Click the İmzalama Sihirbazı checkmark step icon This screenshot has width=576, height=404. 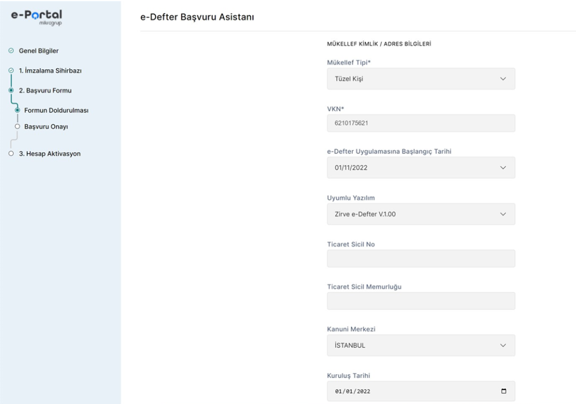(11, 70)
